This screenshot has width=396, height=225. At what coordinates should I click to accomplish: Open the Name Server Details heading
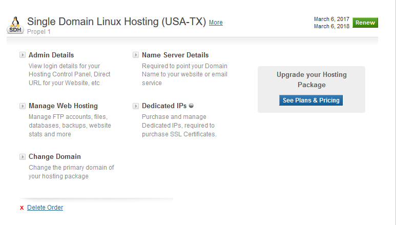(175, 55)
